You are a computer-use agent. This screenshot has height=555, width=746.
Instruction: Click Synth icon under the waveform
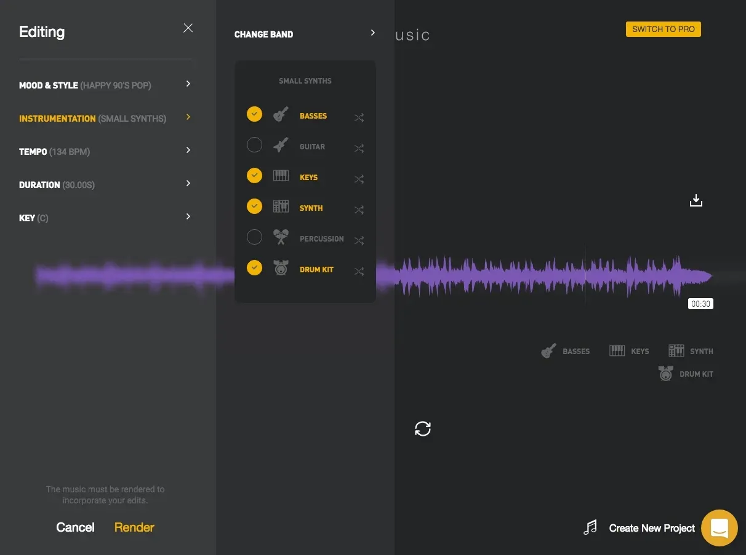(x=676, y=351)
